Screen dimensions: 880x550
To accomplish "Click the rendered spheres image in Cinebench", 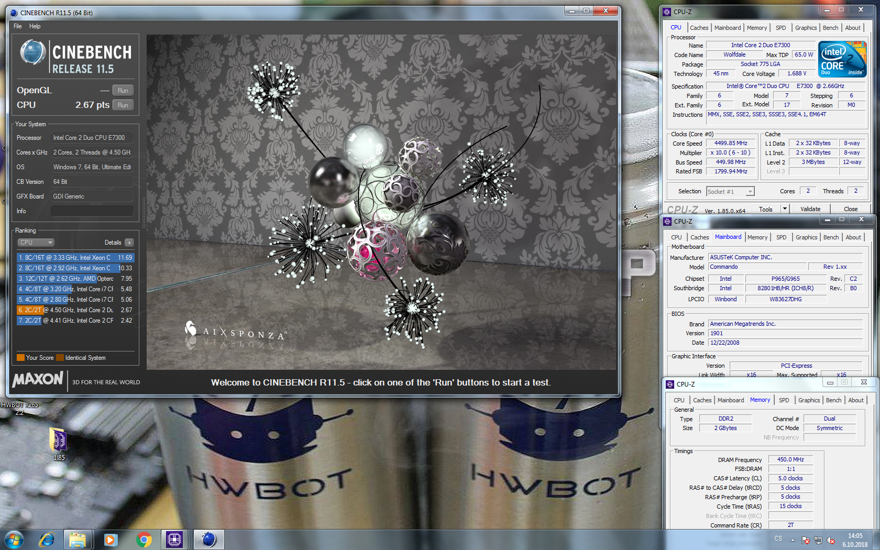I will point(381,202).
